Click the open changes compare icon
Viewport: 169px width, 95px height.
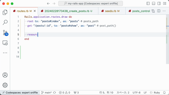[153, 11]
